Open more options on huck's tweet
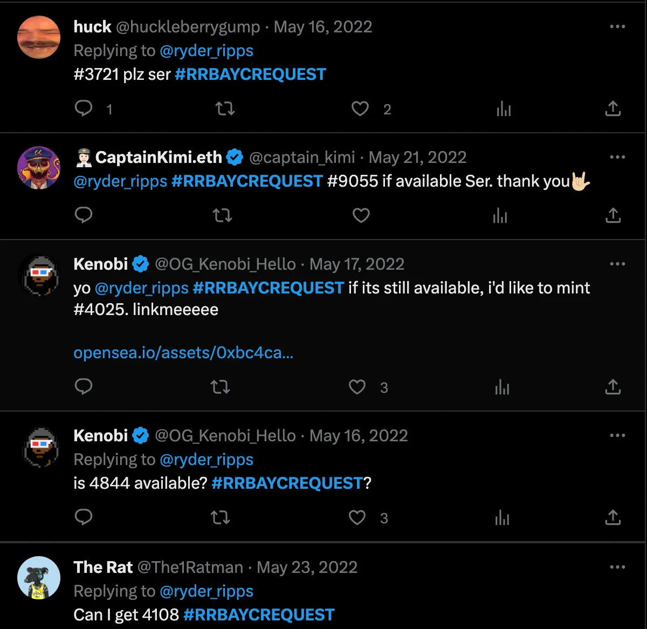Viewport: 647px width, 629px height. [x=617, y=26]
